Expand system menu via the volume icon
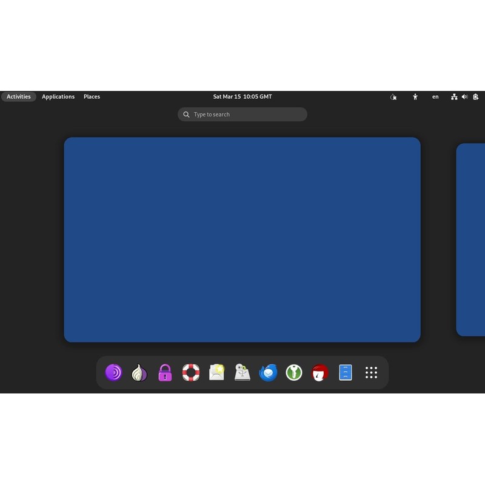The width and height of the screenshot is (485, 485). click(464, 97)
